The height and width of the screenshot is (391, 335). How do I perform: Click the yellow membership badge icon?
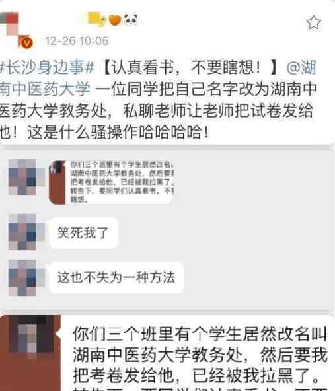tap(96, 19)
